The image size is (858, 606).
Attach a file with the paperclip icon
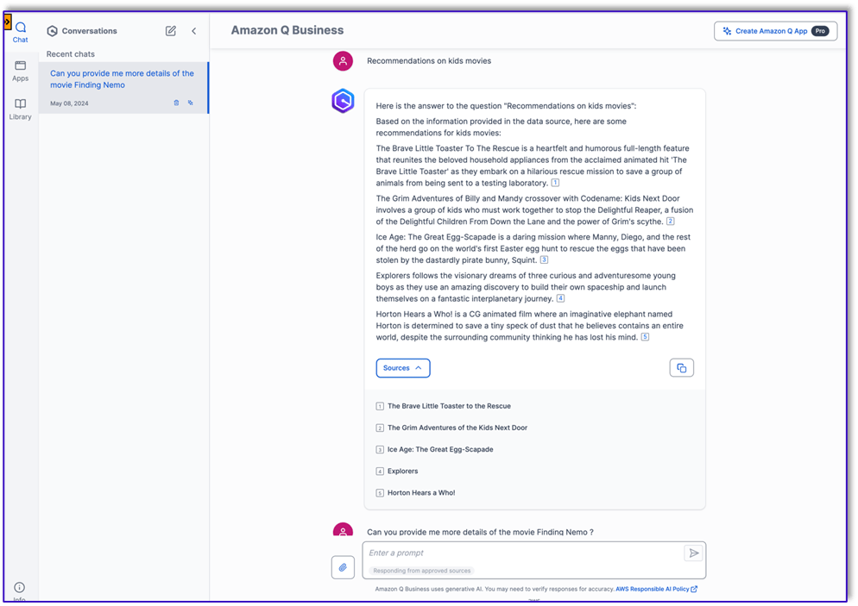point(343,567)
